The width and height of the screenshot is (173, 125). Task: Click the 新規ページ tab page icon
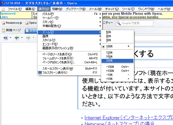pos(3,30)
